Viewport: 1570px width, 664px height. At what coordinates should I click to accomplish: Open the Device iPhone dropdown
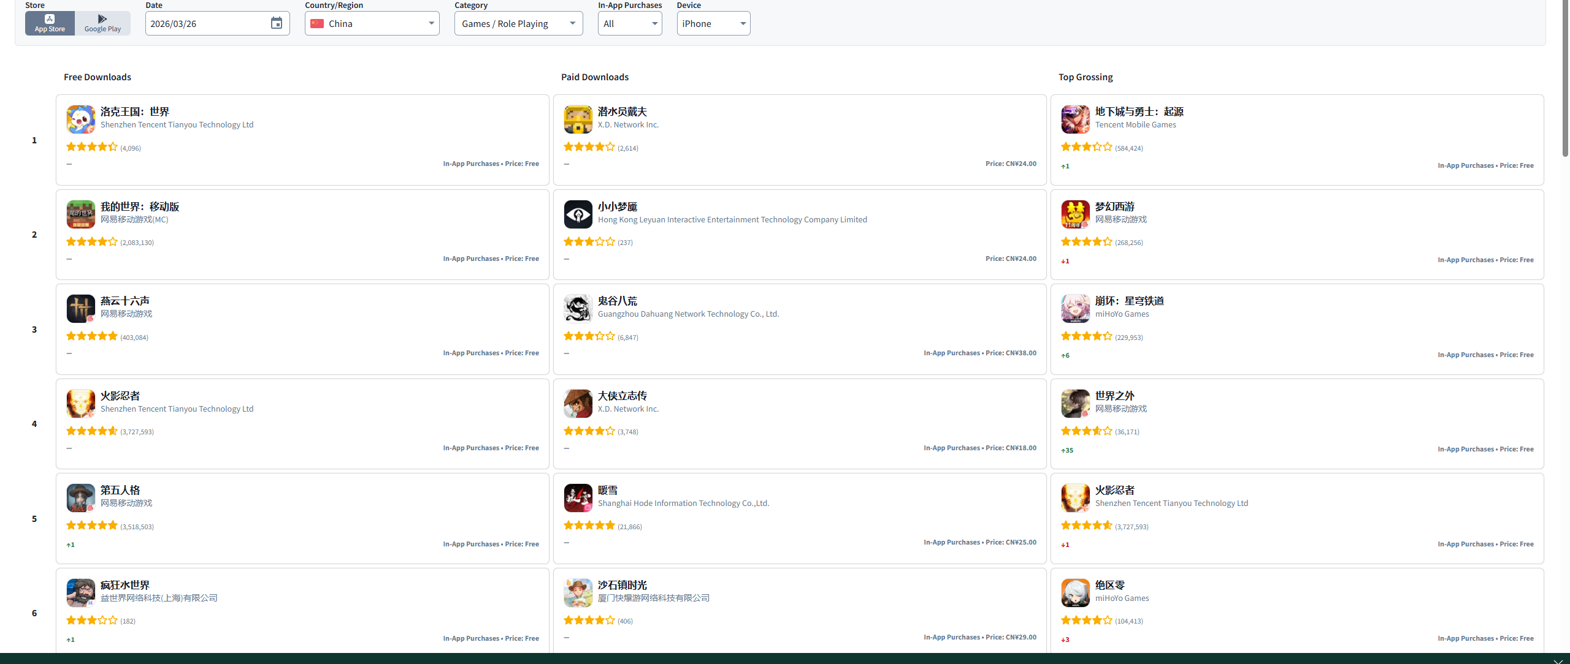713,23
